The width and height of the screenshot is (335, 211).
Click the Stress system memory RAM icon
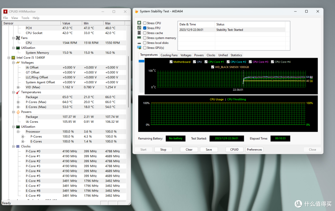click(139, 38)
